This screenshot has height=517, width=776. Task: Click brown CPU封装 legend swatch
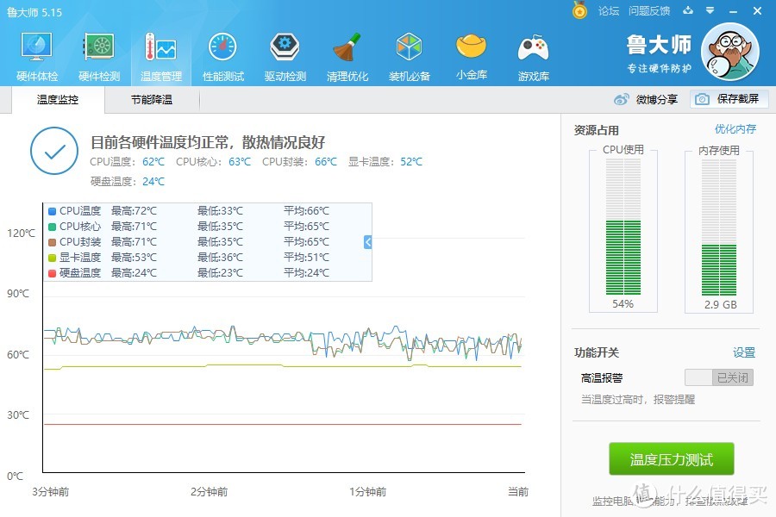click(x=52, y=242)
